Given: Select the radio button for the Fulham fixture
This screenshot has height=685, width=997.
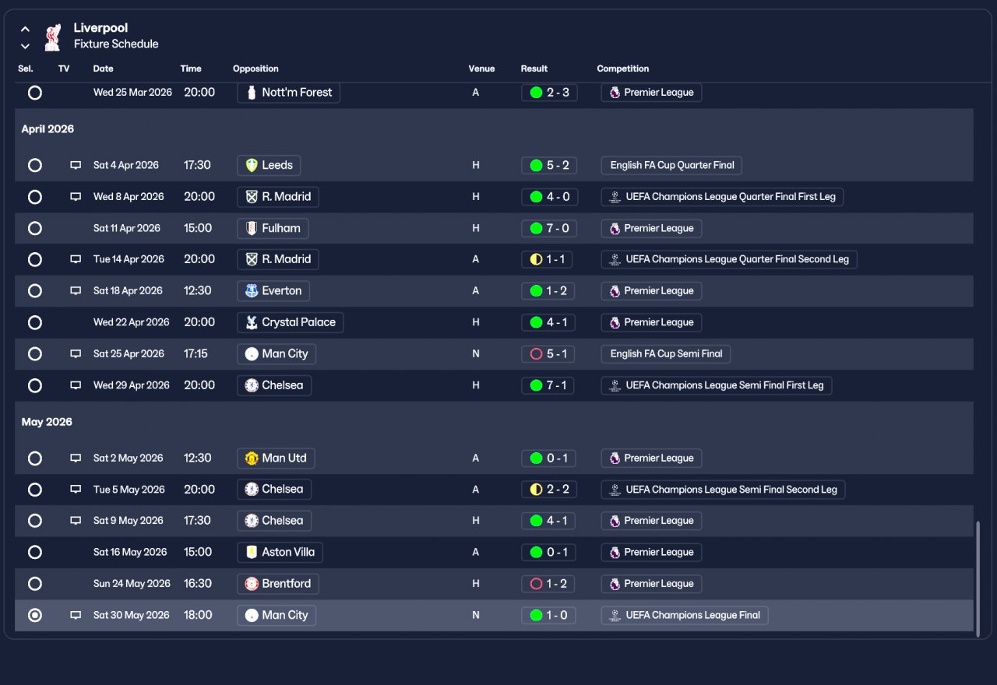Looking at the screenshot, I should (x=35, y=228).
